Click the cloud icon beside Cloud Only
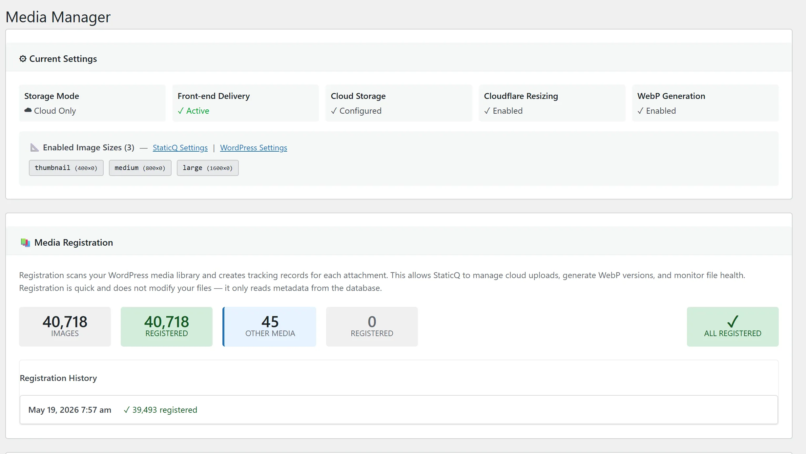The height and width of the screenshot is (454, 806). tap(28, 110)
